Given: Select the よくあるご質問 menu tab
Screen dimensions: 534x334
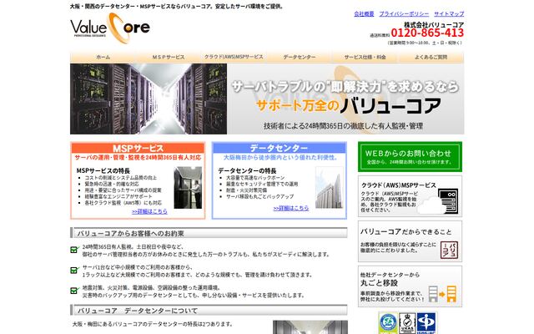Looking at the screenshot, I should [431, 57].
